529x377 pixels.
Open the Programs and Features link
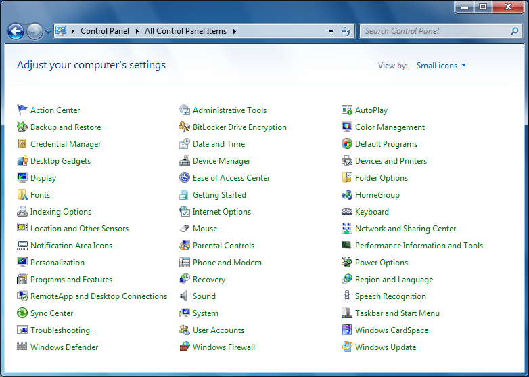tap(71, 280)
